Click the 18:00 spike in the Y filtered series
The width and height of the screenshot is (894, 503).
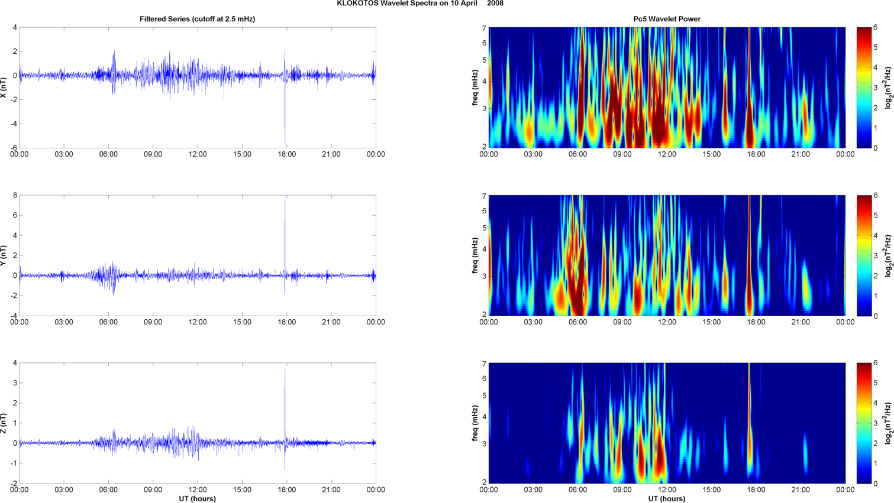tap(285, 248)
